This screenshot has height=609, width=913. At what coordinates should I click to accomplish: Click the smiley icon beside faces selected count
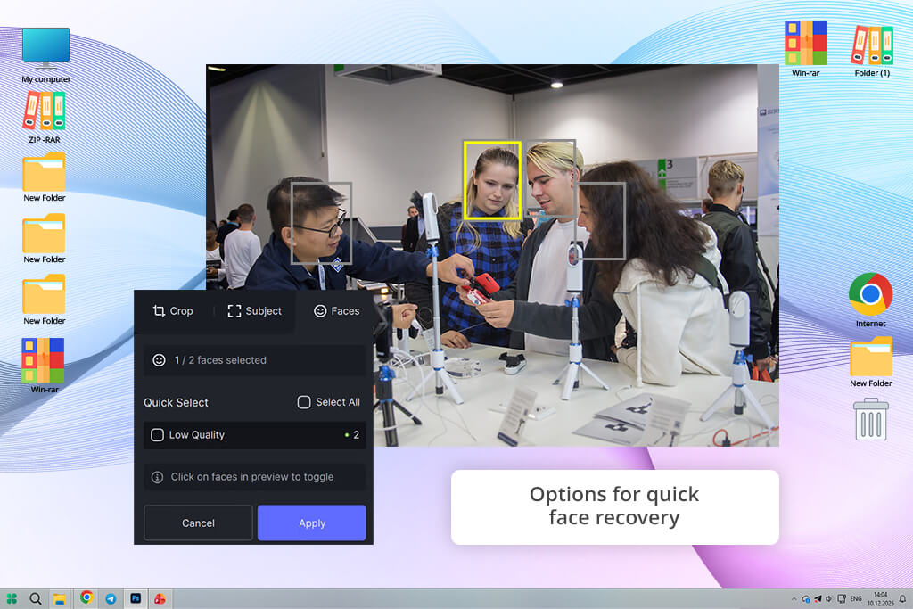click(159, 360)
